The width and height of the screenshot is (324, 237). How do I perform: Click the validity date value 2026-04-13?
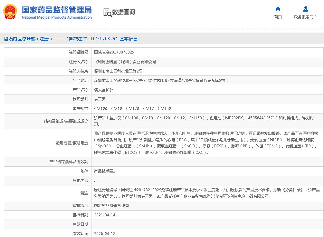(104, 233)
